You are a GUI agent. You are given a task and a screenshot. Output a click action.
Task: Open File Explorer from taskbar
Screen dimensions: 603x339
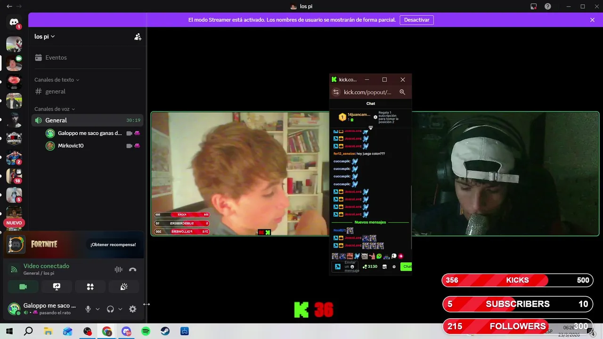48,331
